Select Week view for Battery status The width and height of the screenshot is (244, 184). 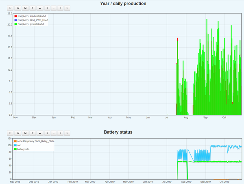pyautogui.click(x=18, y=133)
